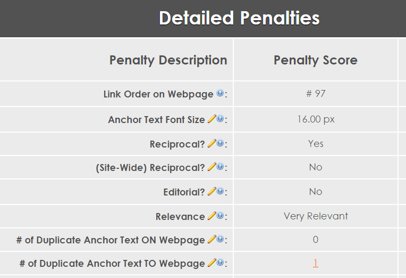Click the Detailed Penalties title bar
This screenshot has height=278, width=406.
[x=239, y=18]
